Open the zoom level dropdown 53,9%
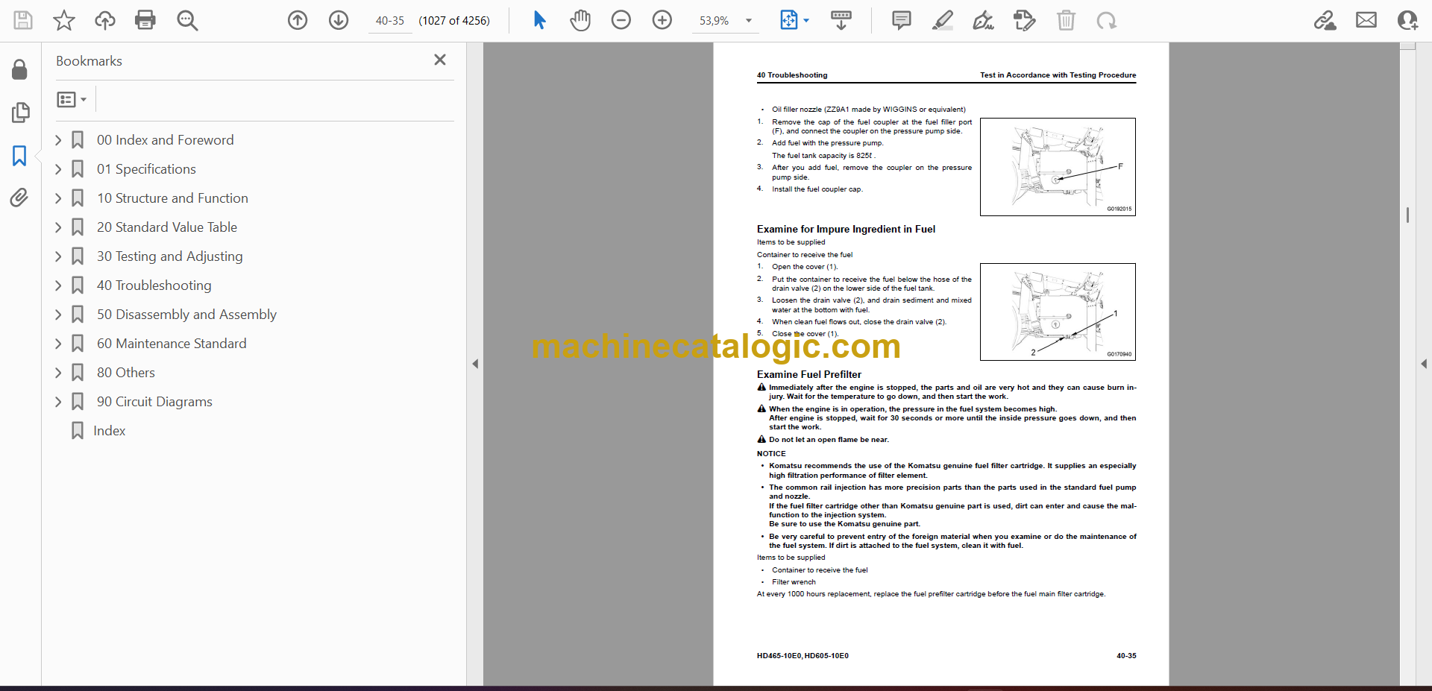 pyautogui.click(x=725, y=21)
